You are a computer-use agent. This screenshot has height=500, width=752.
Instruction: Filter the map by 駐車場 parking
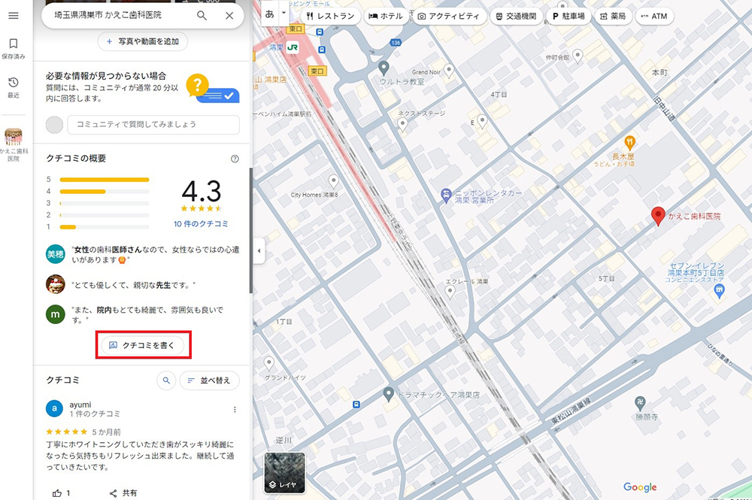click(x=568, y=16)
